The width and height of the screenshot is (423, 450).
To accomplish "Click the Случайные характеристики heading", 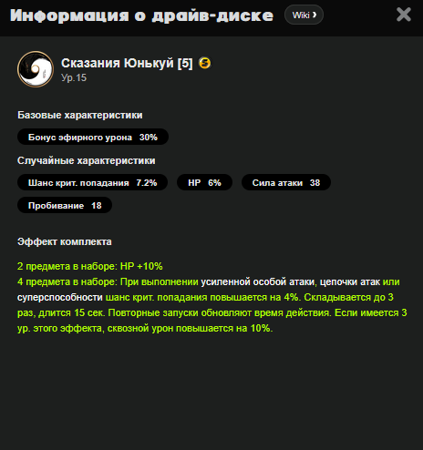I will point(87,160).
